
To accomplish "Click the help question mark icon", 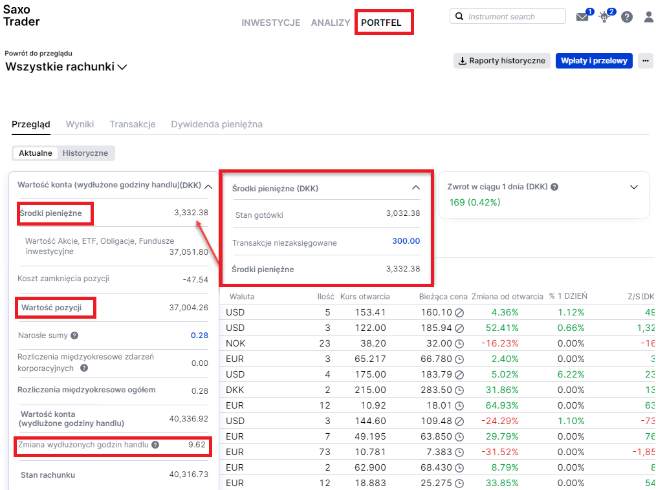I will [627, 17].
